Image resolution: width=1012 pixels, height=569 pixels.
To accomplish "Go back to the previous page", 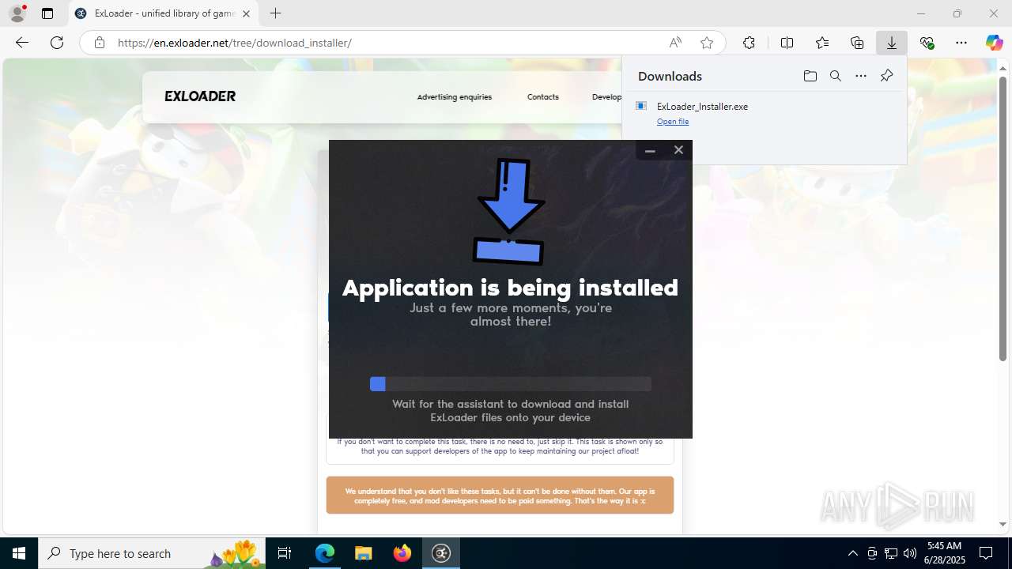I will (22, 43).
